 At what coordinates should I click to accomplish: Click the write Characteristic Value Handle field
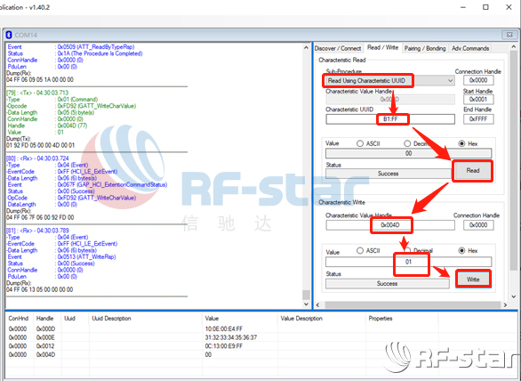pyautogui.click(x=390, y=225)
